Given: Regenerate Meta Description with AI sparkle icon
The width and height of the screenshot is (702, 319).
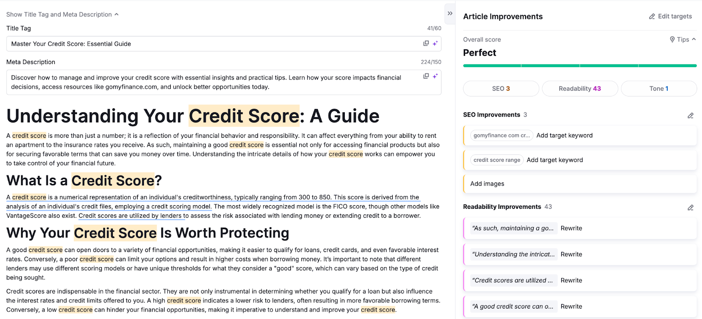Looking at the screenshot, I should 435,76.
